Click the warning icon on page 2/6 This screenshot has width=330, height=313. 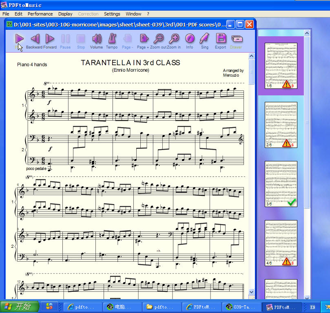pos(286,143)
